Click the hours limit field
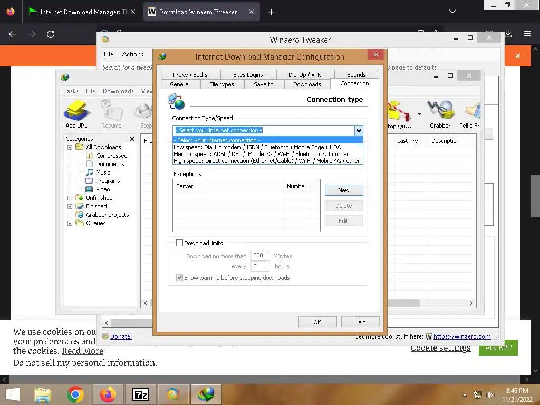The height and width of the screenshot is (405, 540). coord(259,266)
